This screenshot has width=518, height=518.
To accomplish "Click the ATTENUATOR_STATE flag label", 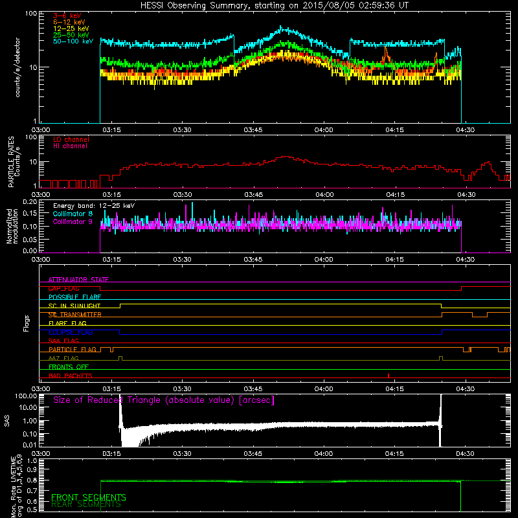I will (78, 280).
